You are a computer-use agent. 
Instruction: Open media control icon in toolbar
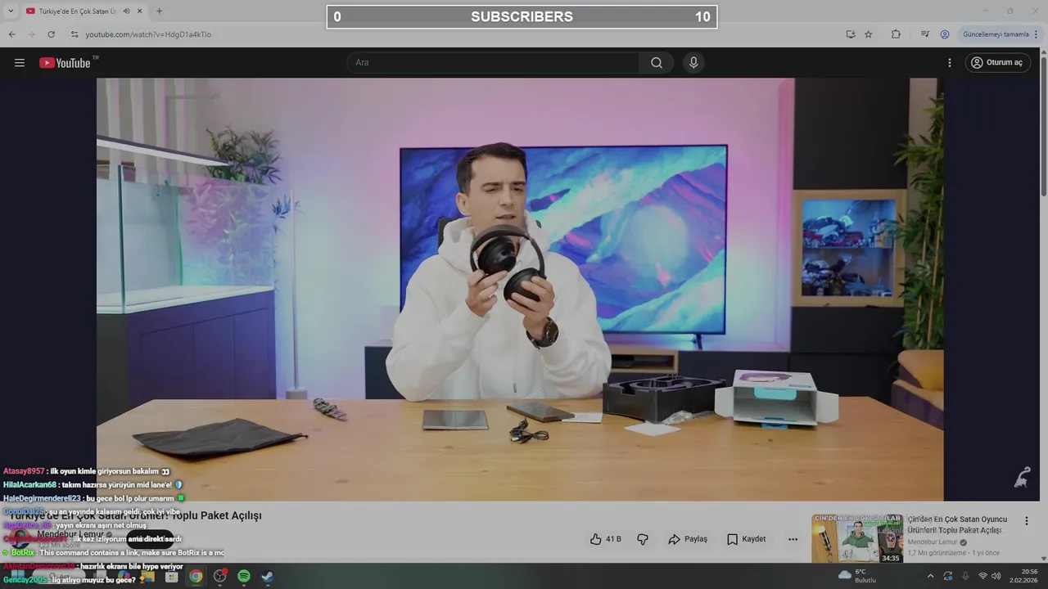point(925,34)
